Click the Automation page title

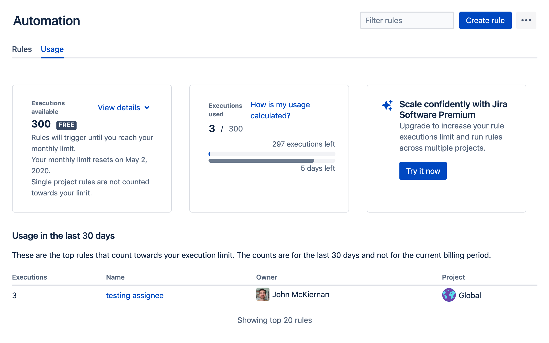coord(47,21)
